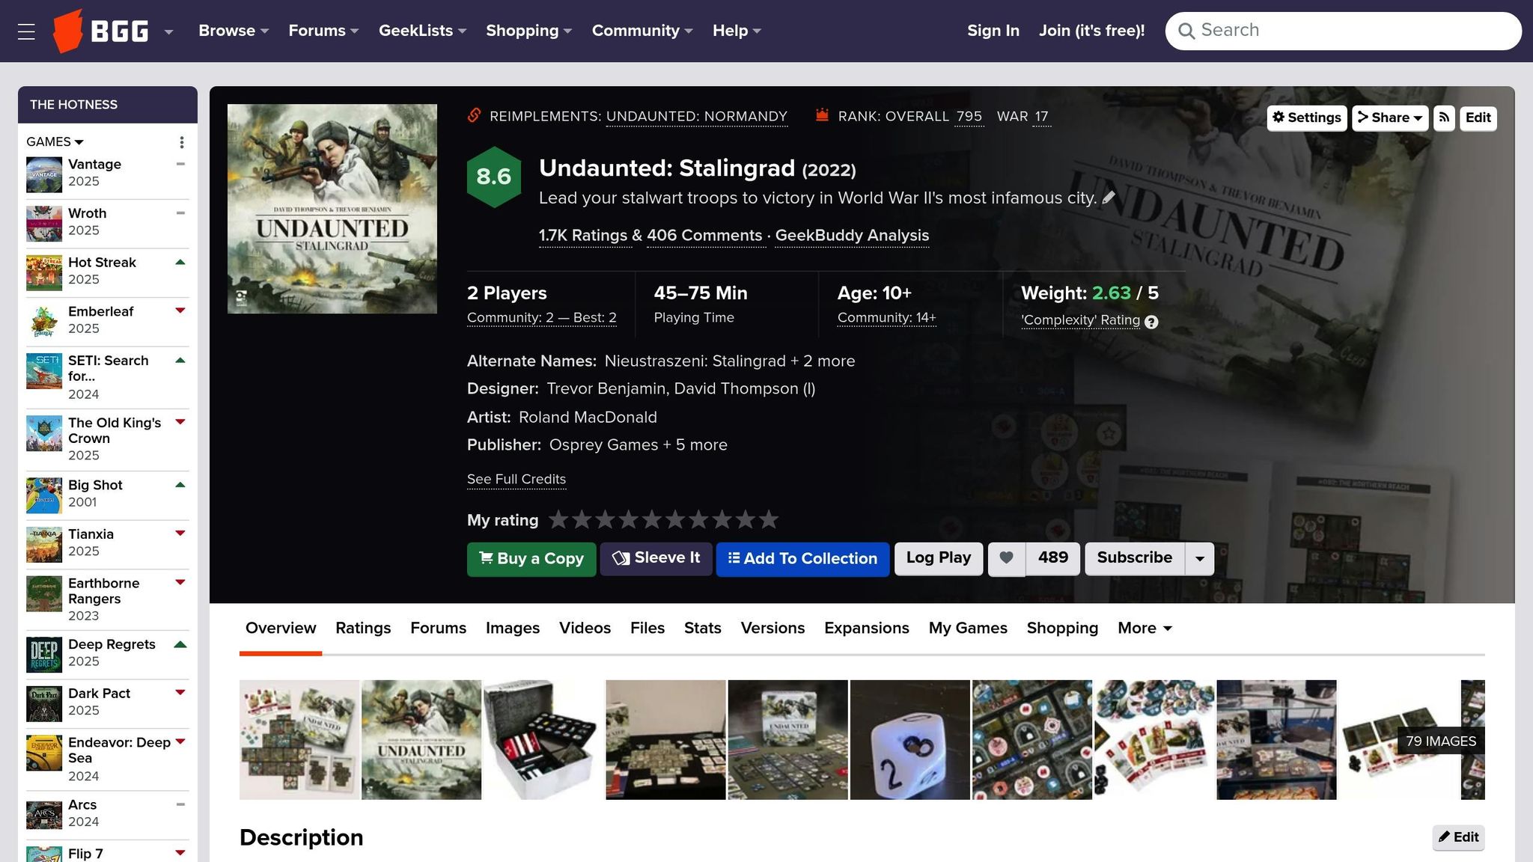
Task: Click the reimplements link icon
Action: (x=474, y=115)
